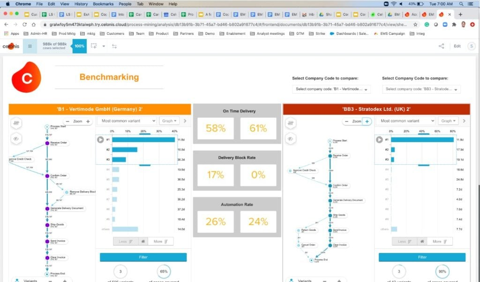Image resolution: width=480 pixels, height=282 pixels.
Task: Select variant #2 bar in left chart
Action: coord(125,150)
